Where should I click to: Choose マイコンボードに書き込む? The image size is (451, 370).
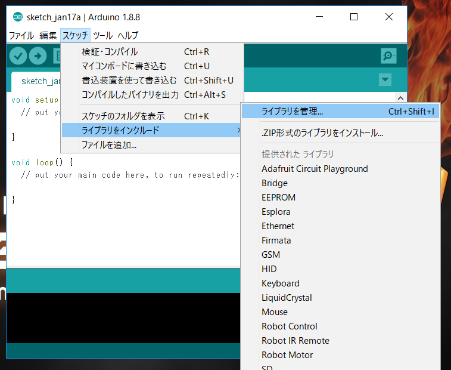[x=152, y=66]
